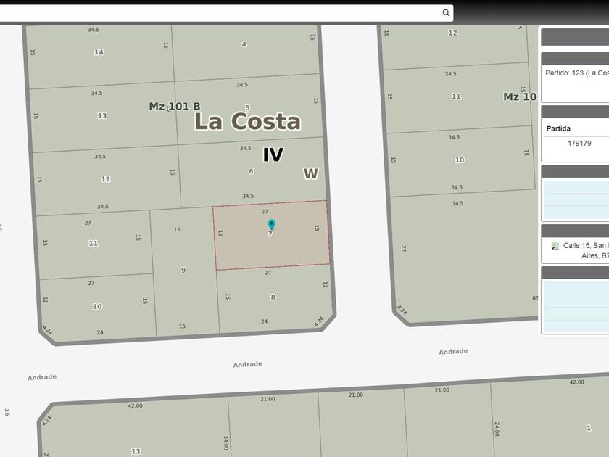Click the 'Mz 10' label in the neighboring block
The image size is (609, 457).
pyautogui.click(x=520, y=96)
